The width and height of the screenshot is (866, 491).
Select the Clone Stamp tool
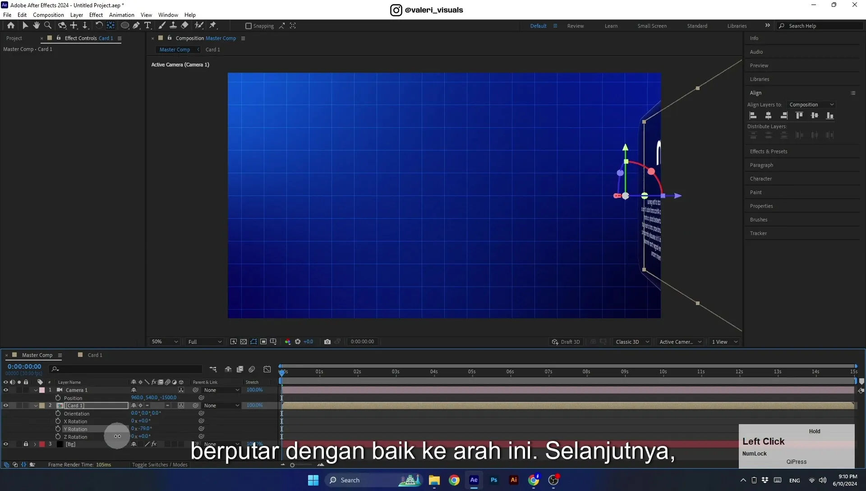173,26
